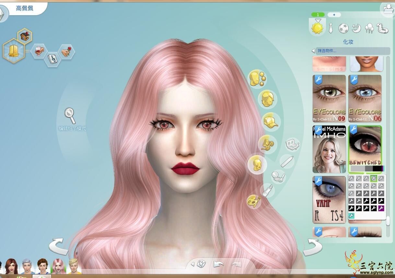395x278 pixels.
Task: Click the 化妆 makeup category heading
Action: 348,42
